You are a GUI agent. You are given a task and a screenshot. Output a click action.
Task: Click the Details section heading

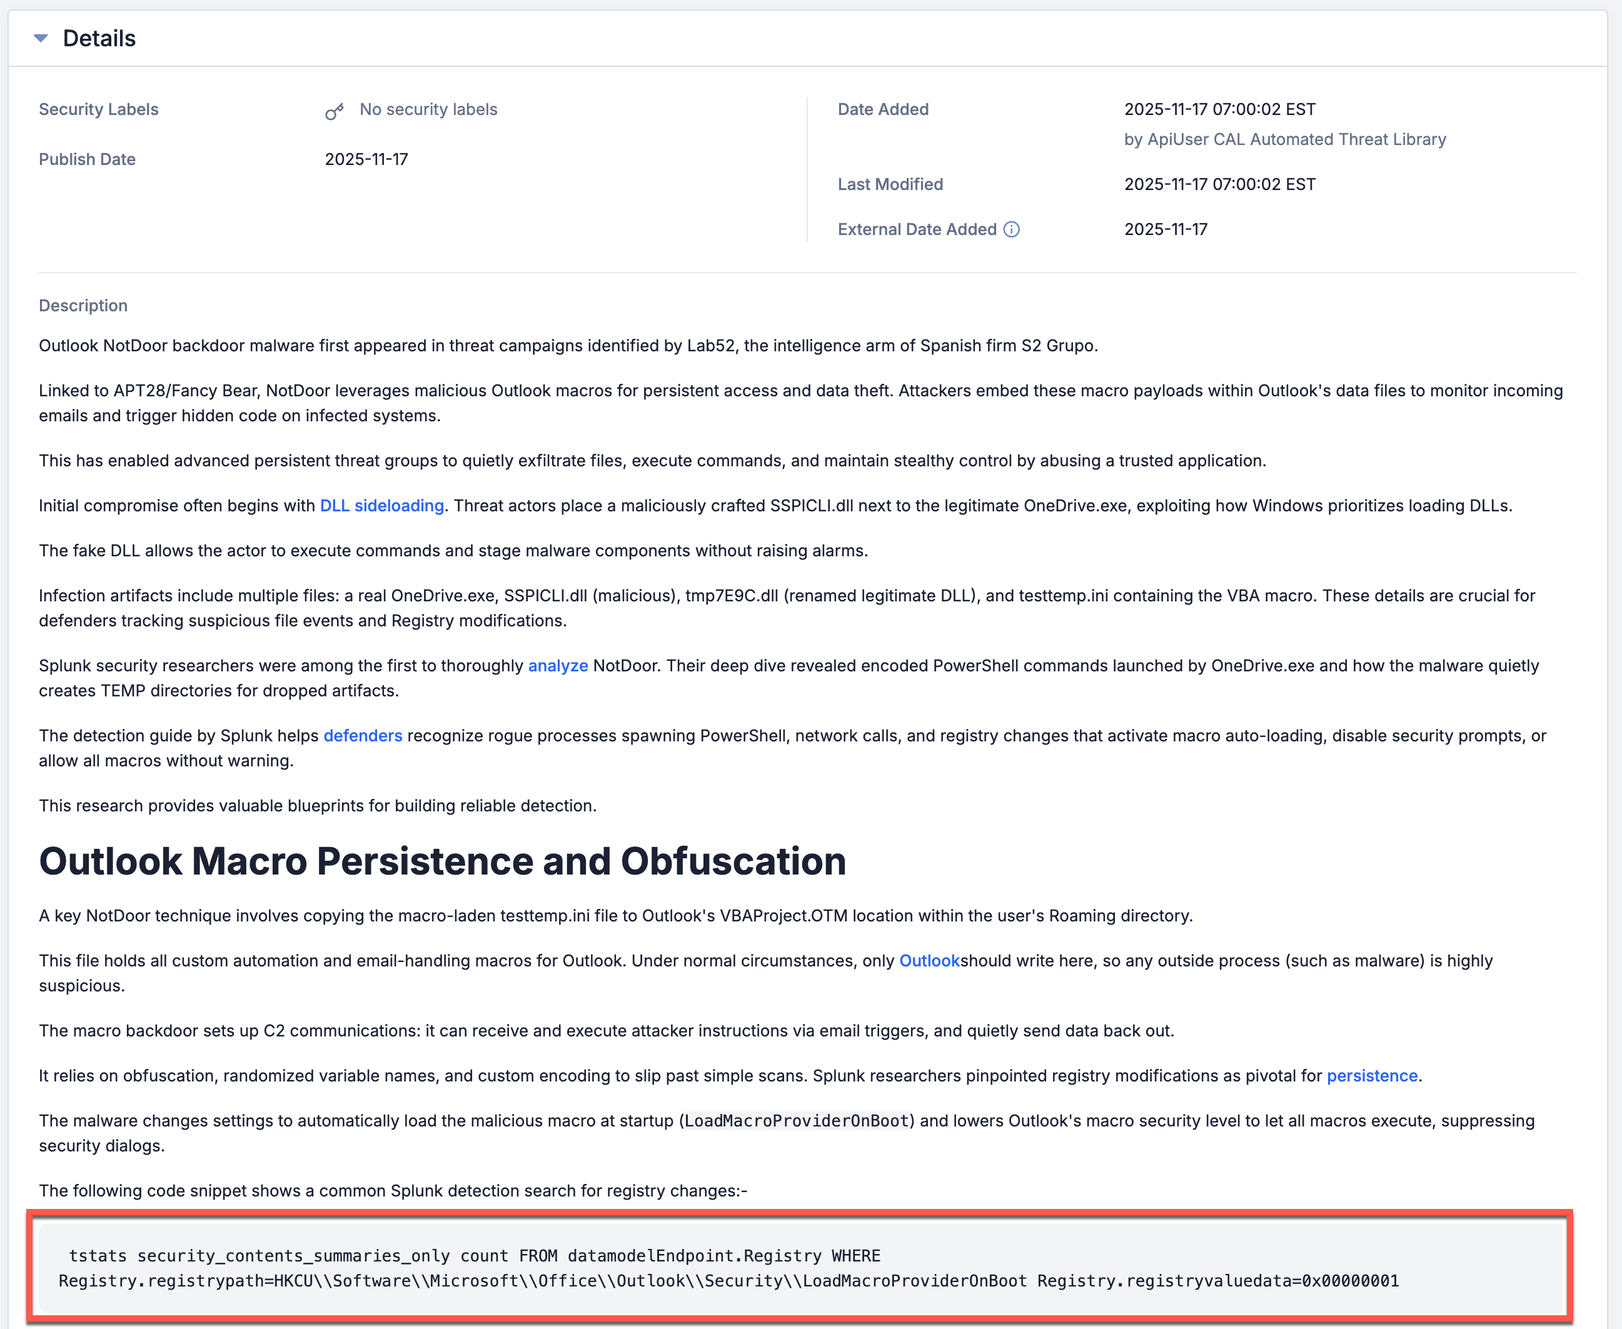[x=99, y=37]
